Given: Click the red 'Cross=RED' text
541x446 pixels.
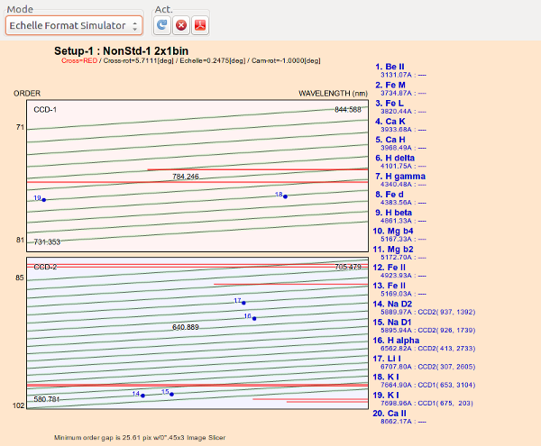Looking at the screenshot, I should click(79, 60).
